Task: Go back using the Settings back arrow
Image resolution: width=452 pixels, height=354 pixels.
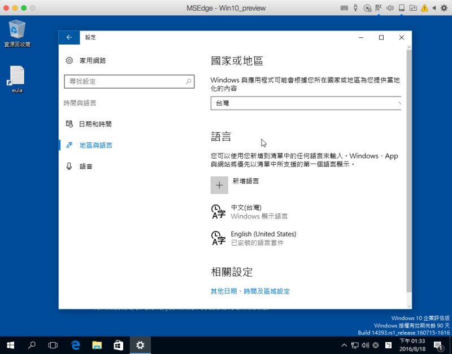Action: pyautogui.click(x=69, y=37)
